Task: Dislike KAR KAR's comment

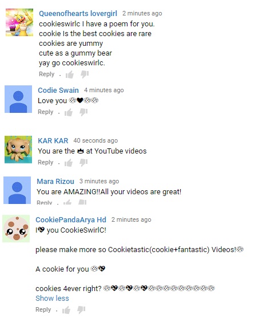Action: pos(83,163)
